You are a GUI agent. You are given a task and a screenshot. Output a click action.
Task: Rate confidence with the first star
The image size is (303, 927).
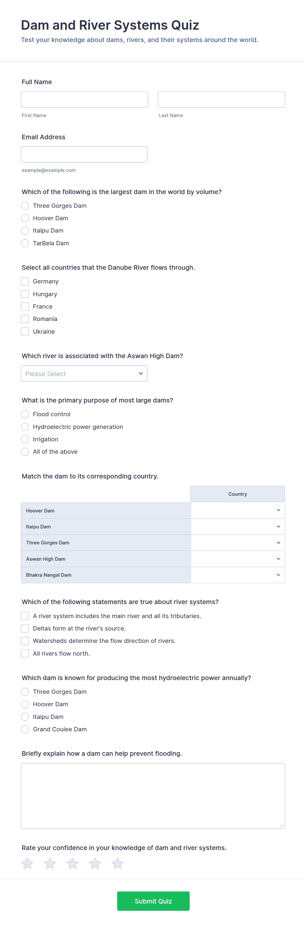27,863
